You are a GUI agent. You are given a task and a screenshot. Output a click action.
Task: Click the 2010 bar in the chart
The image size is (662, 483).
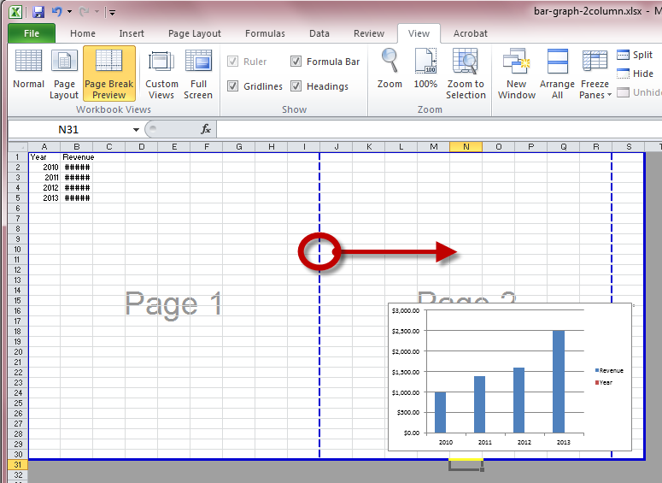click(x=441, y=412)
